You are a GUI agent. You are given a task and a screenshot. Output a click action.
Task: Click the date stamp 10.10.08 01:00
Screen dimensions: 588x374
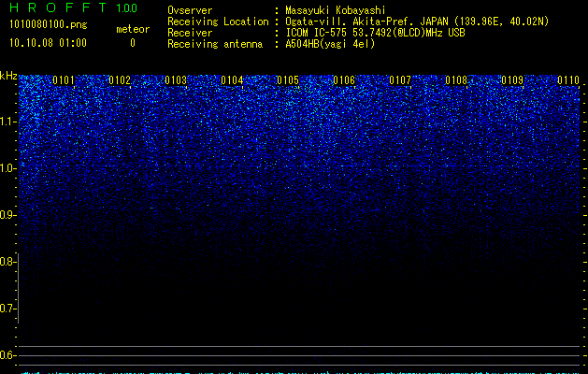click(x=48, y=43)
